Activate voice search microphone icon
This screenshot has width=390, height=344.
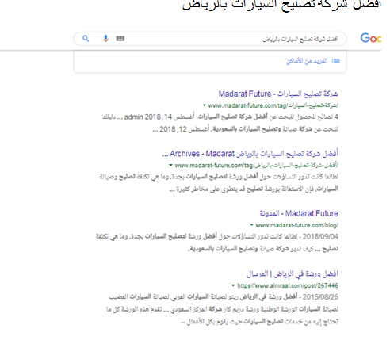click(105, 39)
